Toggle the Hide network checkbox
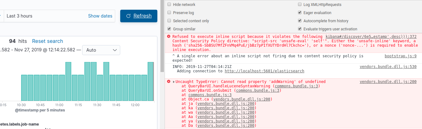Image resolution: width=422 pixels, height=129 pixels. (x=169, y=5)
